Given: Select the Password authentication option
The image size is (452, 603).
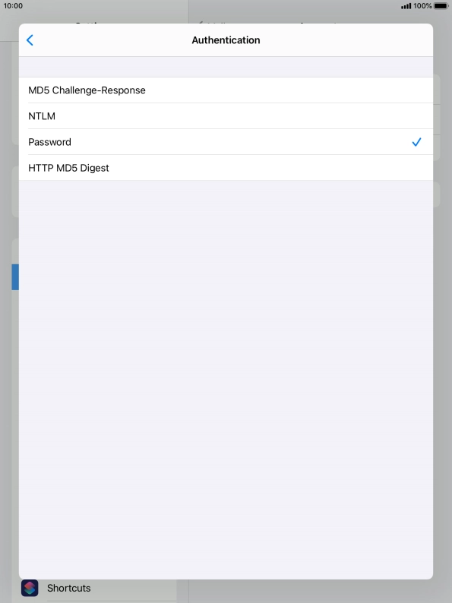Looking at the screenshot, I should coord(226,142).
